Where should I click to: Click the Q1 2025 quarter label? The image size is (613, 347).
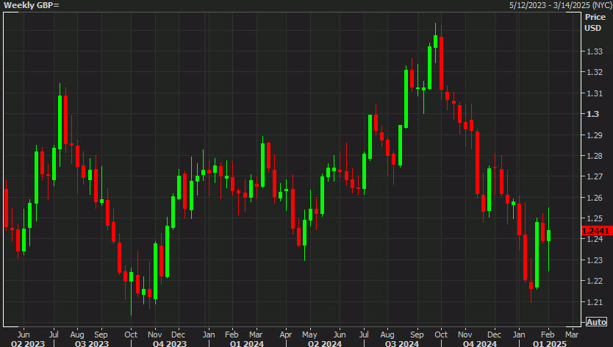pos(550,343)
